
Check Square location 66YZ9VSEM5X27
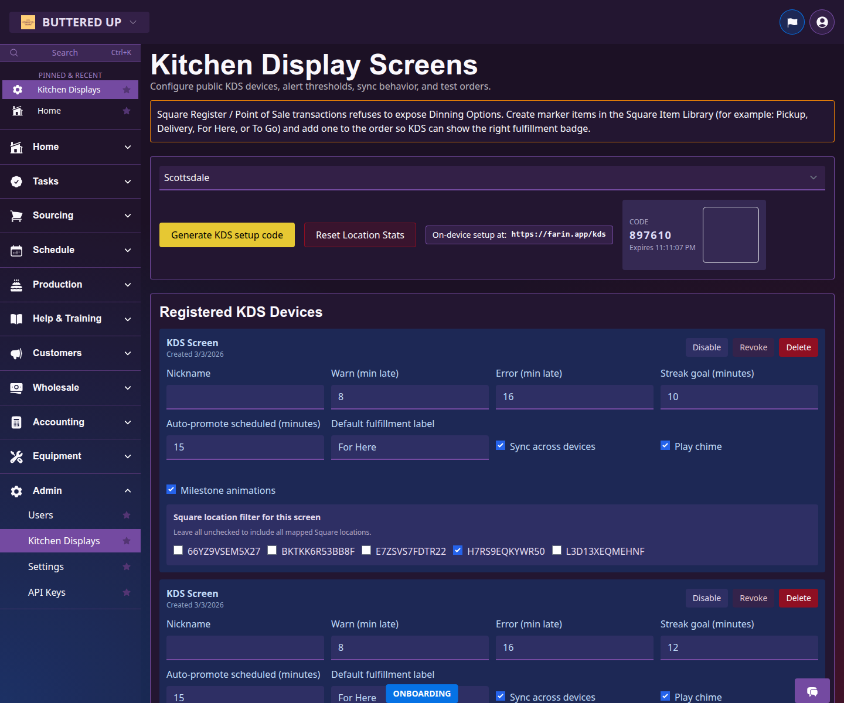click(x=178, y=550)
